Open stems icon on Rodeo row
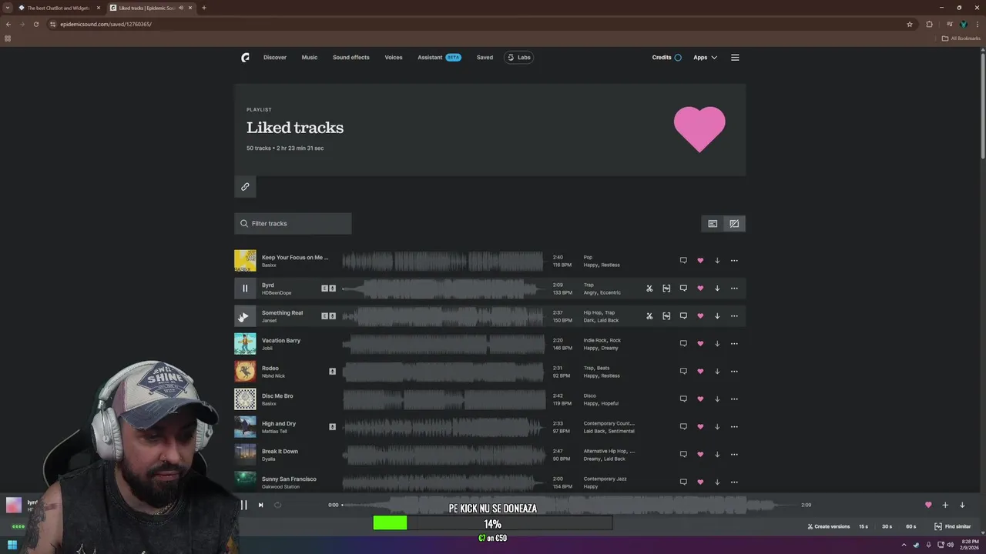The image size is (986, 554). [332, 372]
